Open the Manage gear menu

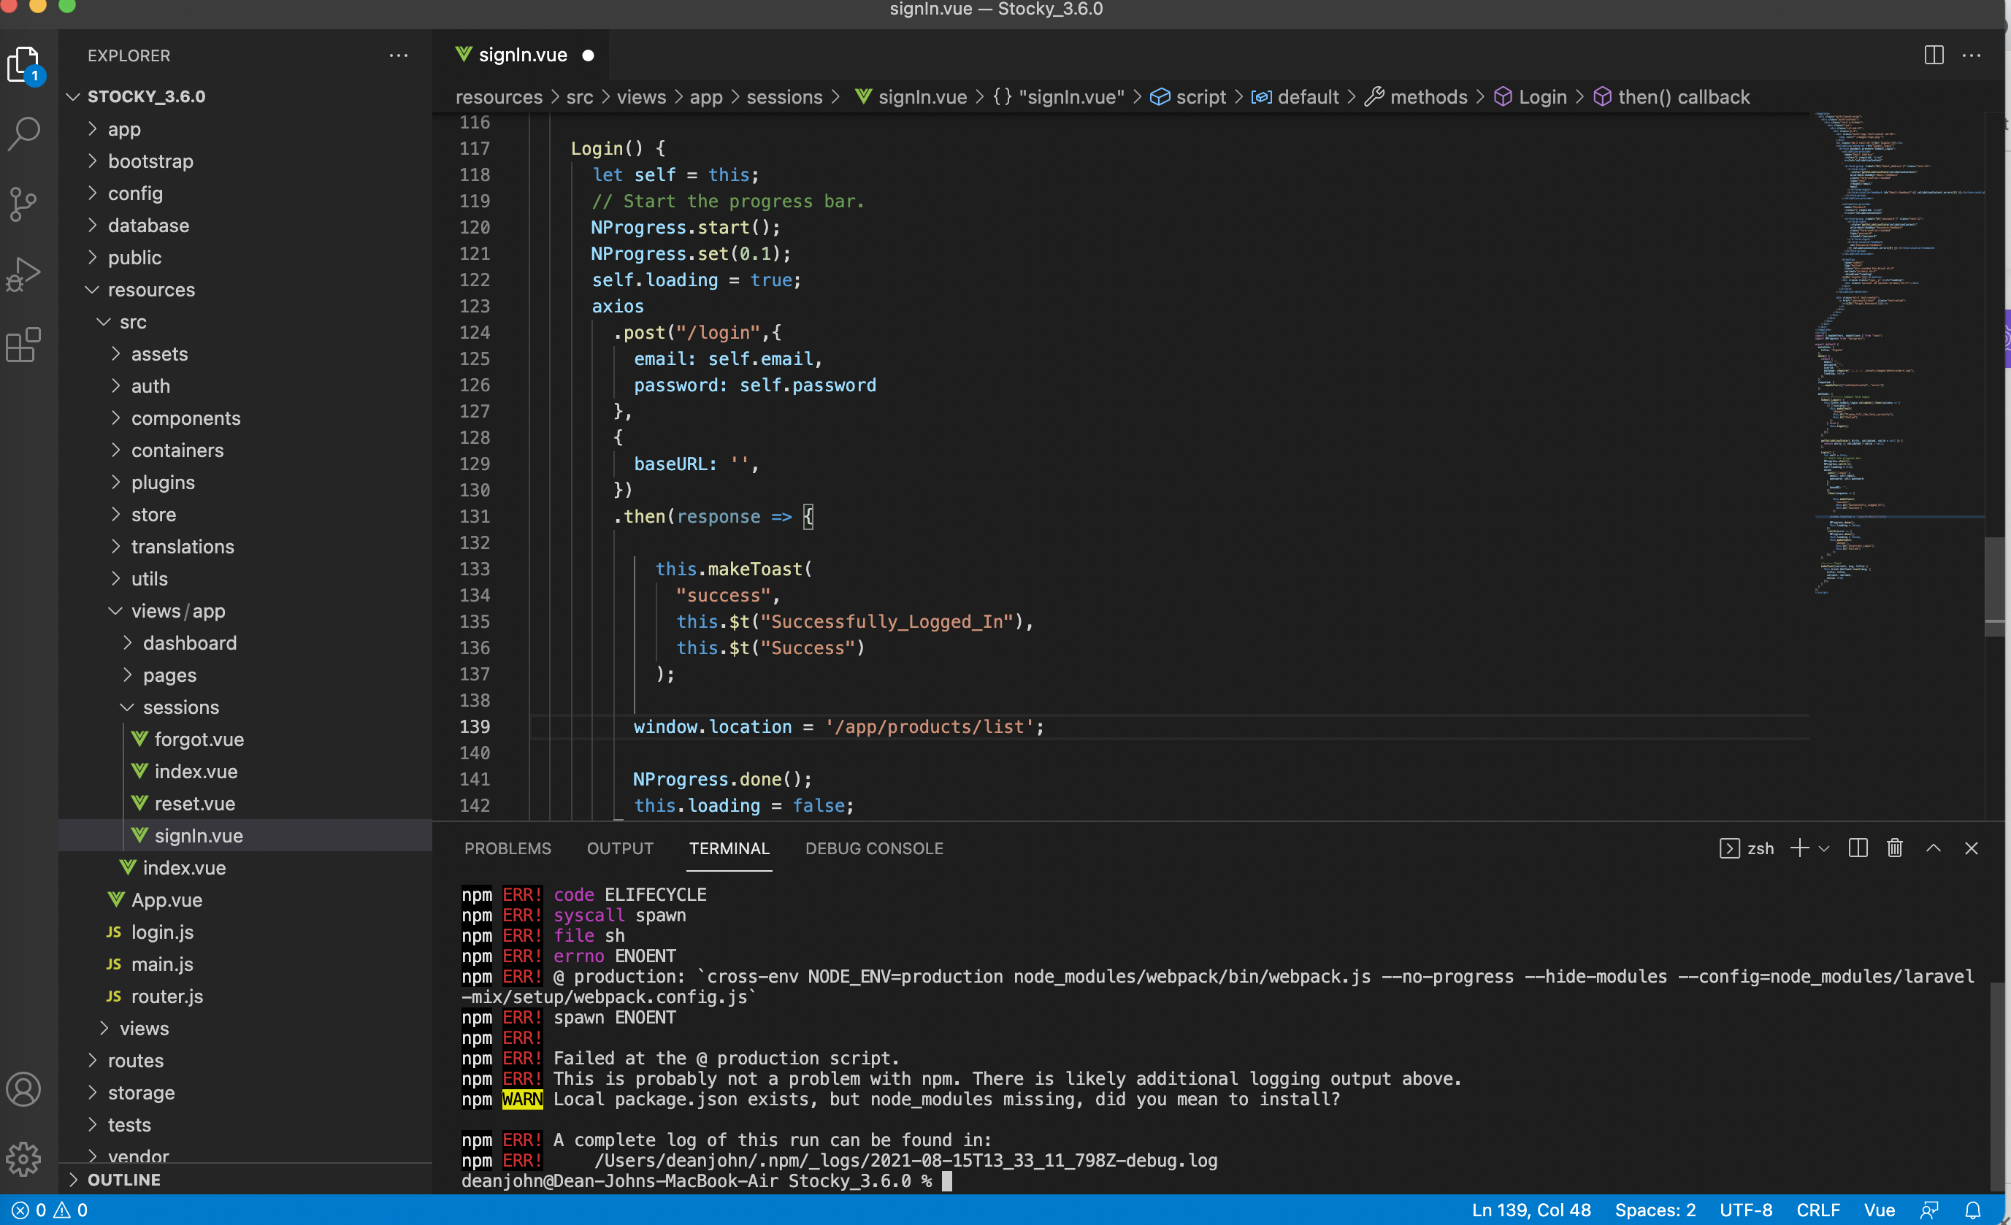(x=23, y=1159)
